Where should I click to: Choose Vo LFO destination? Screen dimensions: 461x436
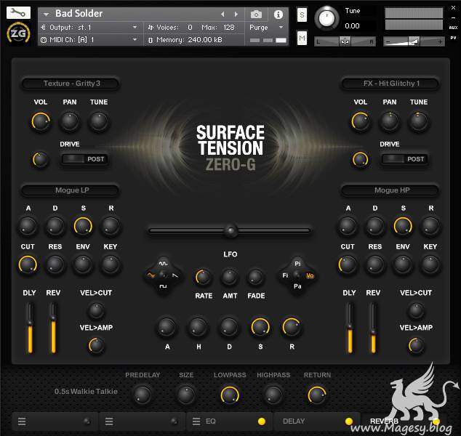click(x=310, y=275)
